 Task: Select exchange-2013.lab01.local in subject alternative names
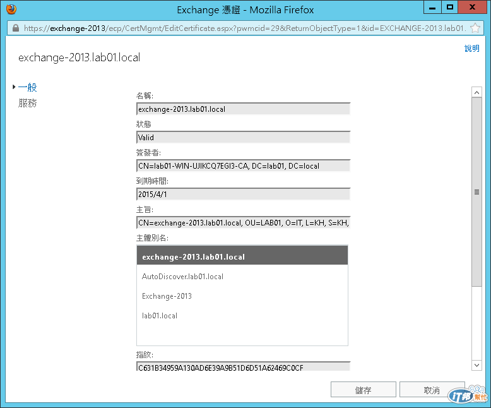(242, 256)
